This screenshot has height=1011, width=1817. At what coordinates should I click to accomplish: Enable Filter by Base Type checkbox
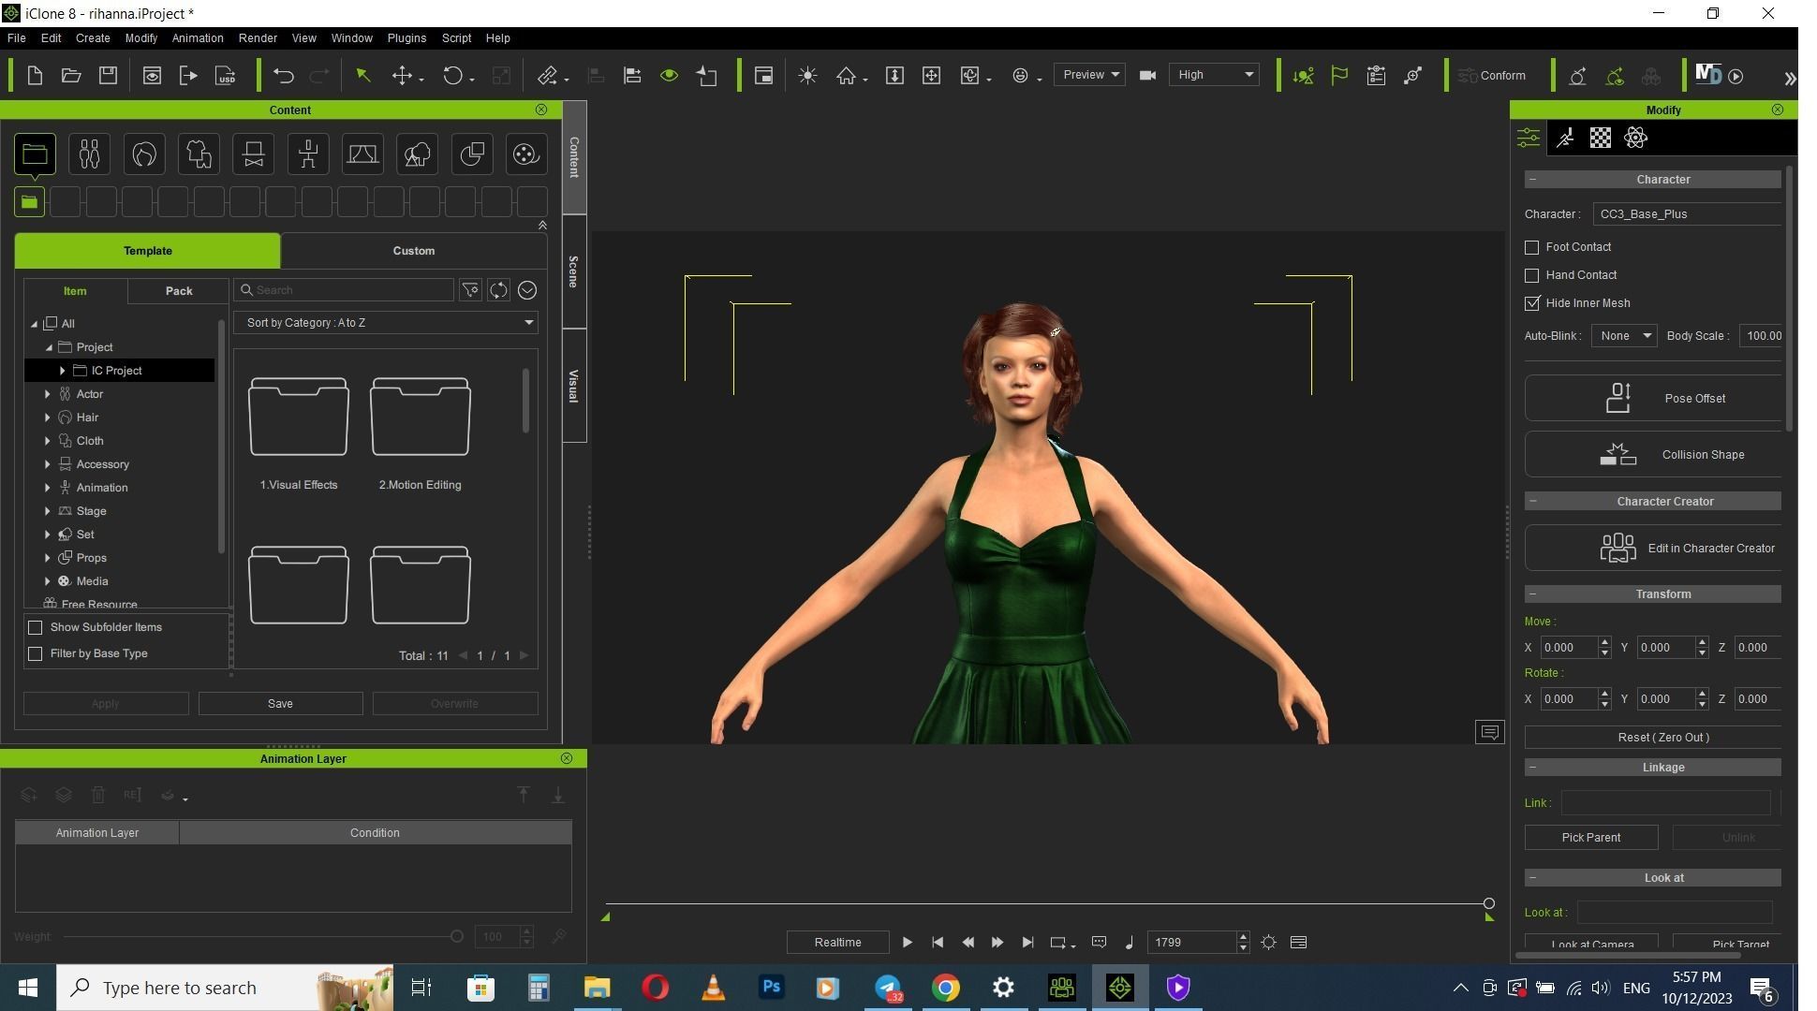[36, 653]
